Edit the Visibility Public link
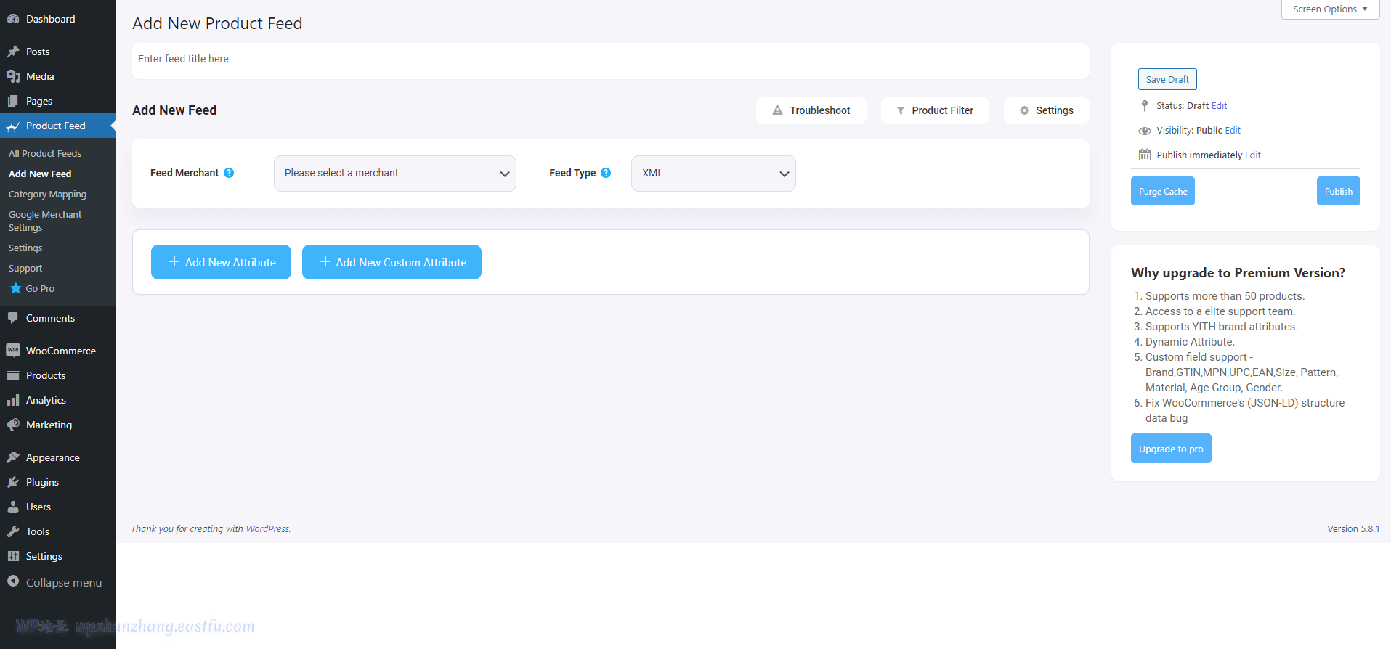The image size is (1391, 649). [x=1233, y=131]
